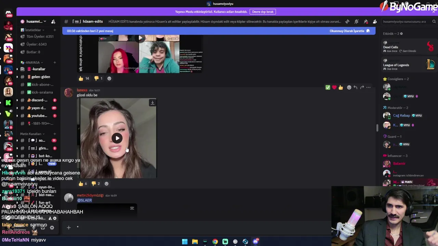Click the notification settings bell icon
Screen dimensions: 438x246
click(x=357, y=22)
